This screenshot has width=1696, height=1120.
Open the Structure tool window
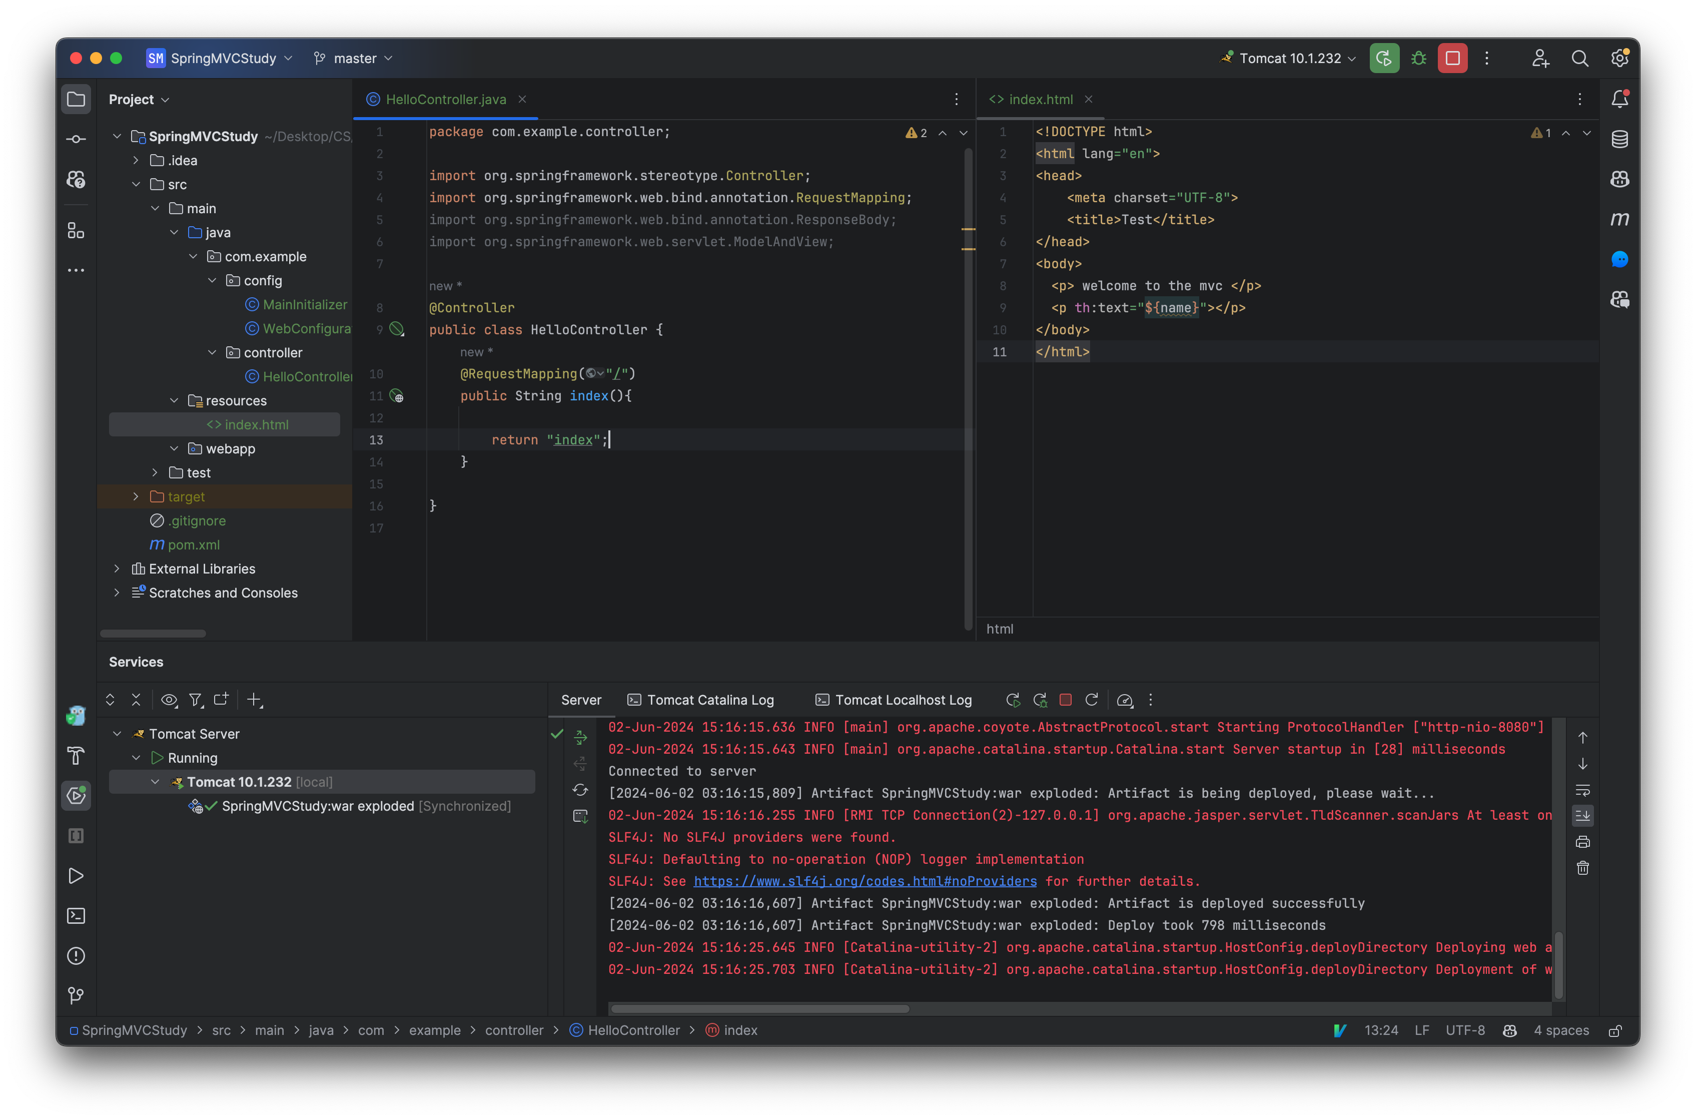(x=76, y=231)
